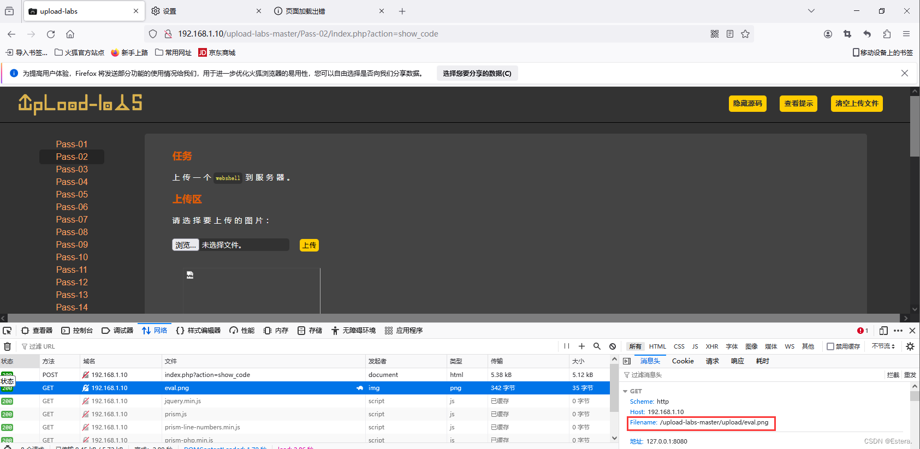Toggle responsive design mode icon

point(883,331)
